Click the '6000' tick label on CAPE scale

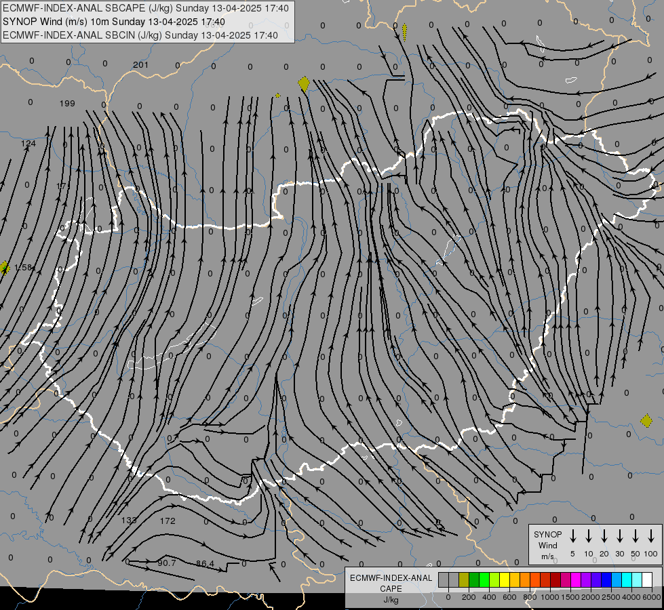tap(652, 597)
